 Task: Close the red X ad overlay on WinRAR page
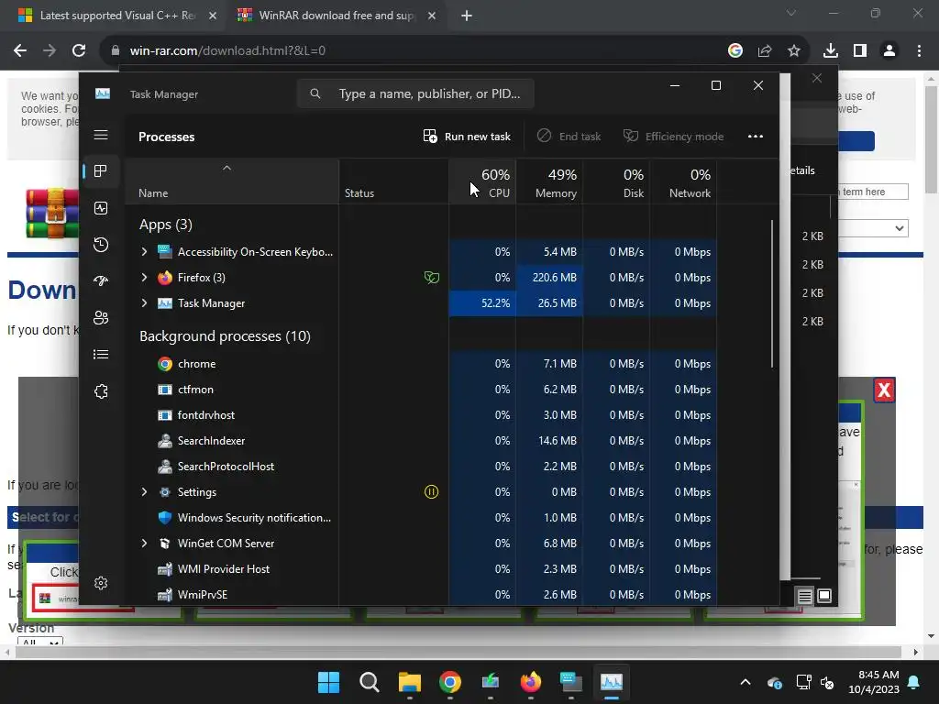pos(885,390)
